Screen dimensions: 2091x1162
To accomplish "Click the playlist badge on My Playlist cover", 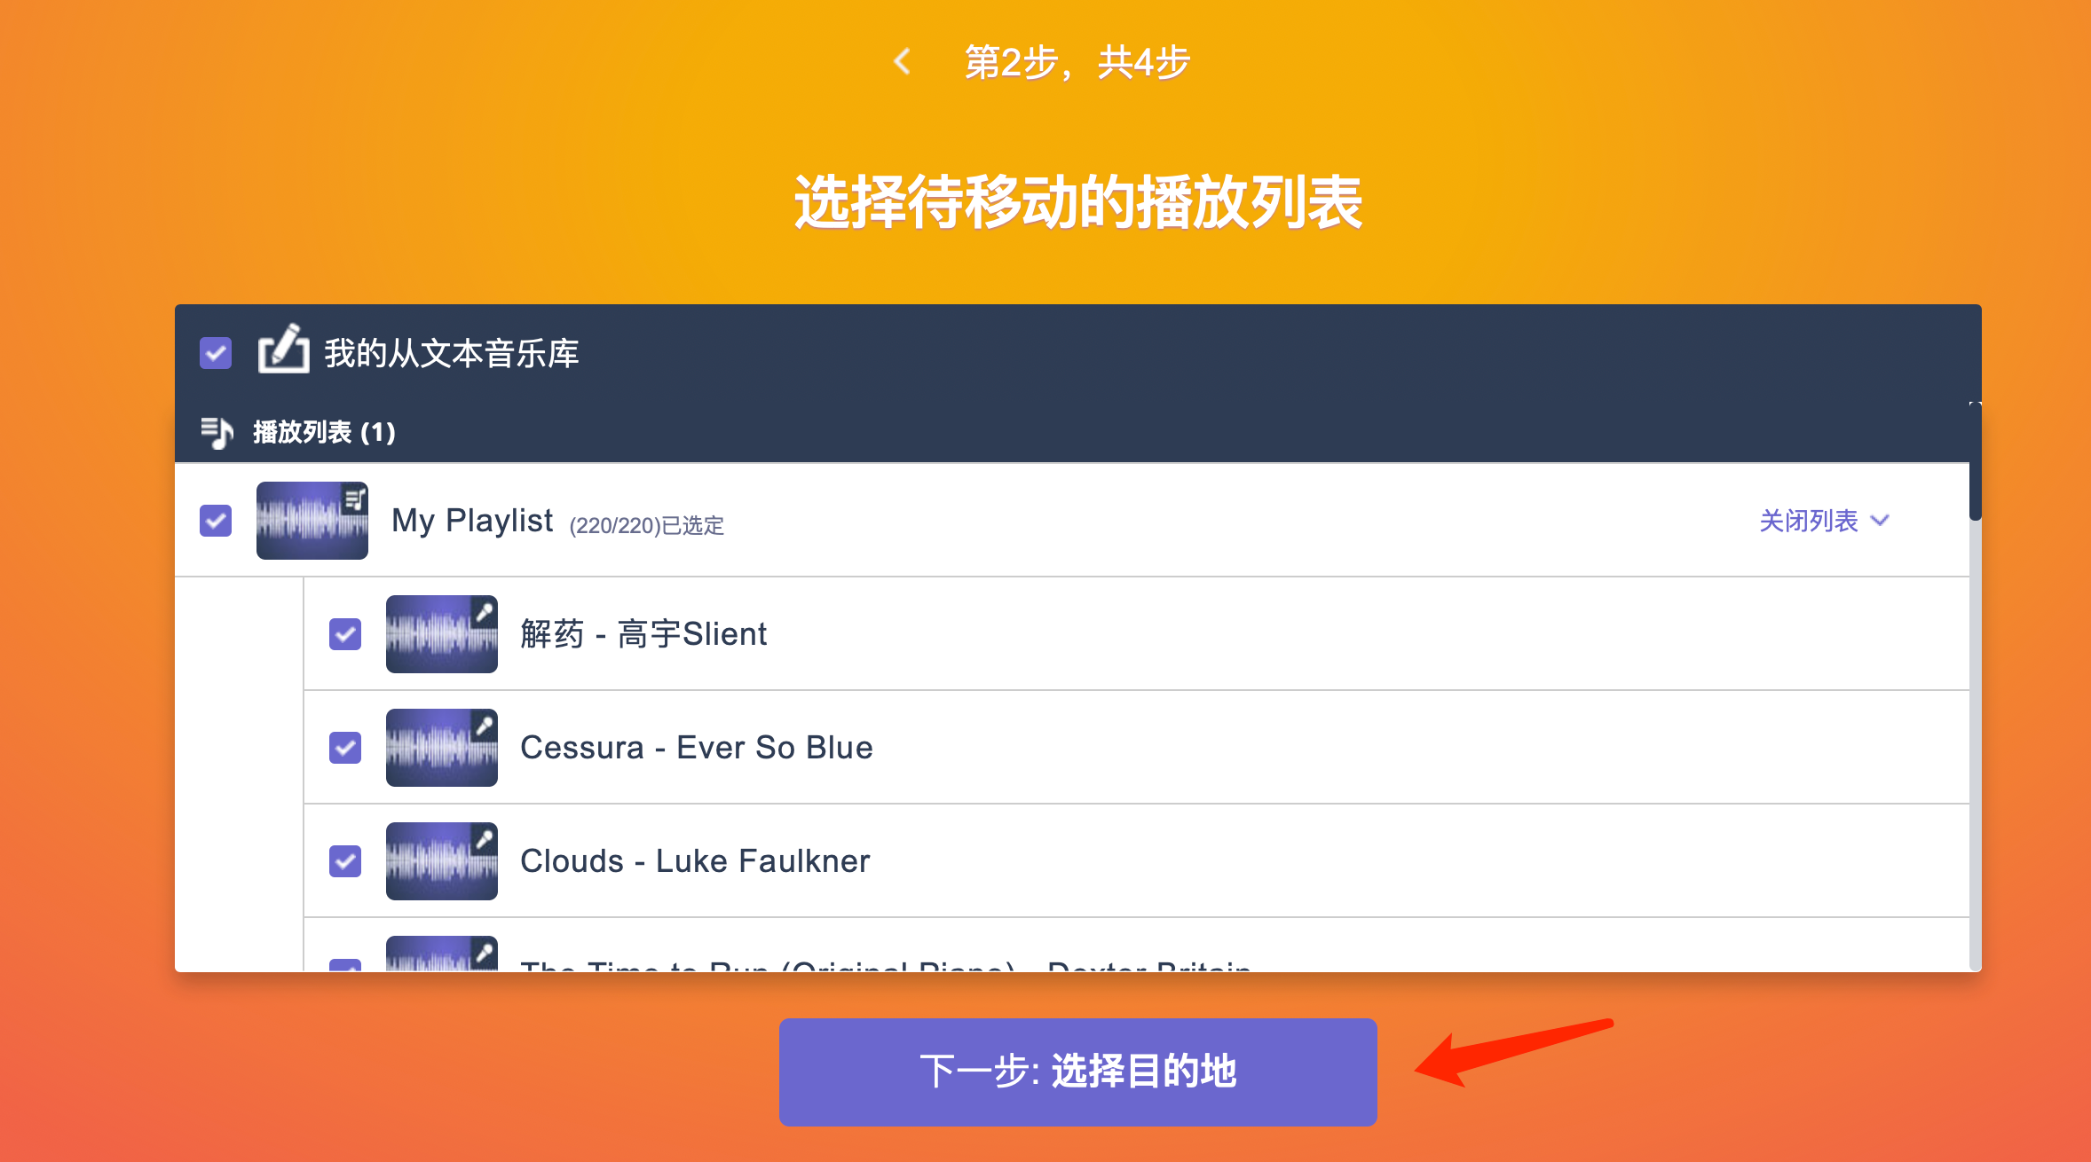I will [355, 499].
